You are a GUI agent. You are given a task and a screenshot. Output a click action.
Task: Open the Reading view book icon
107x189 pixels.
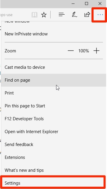pyautogui.click(x=34, y=15)
